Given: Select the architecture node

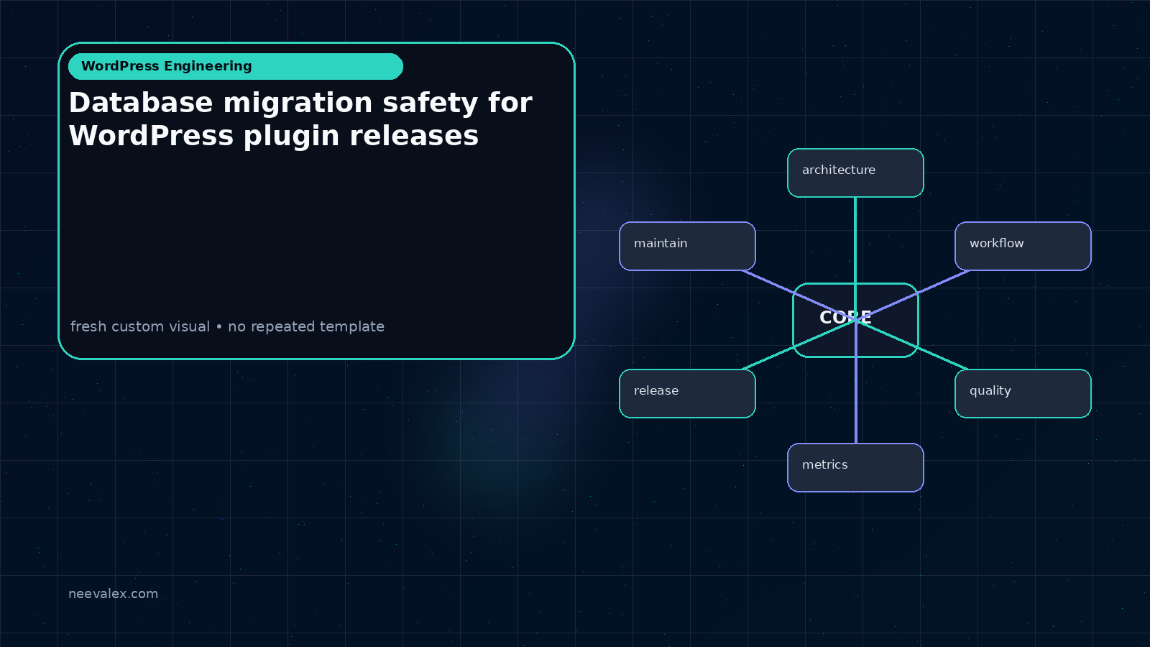Looking at the screenshot, I should point(855,173).
